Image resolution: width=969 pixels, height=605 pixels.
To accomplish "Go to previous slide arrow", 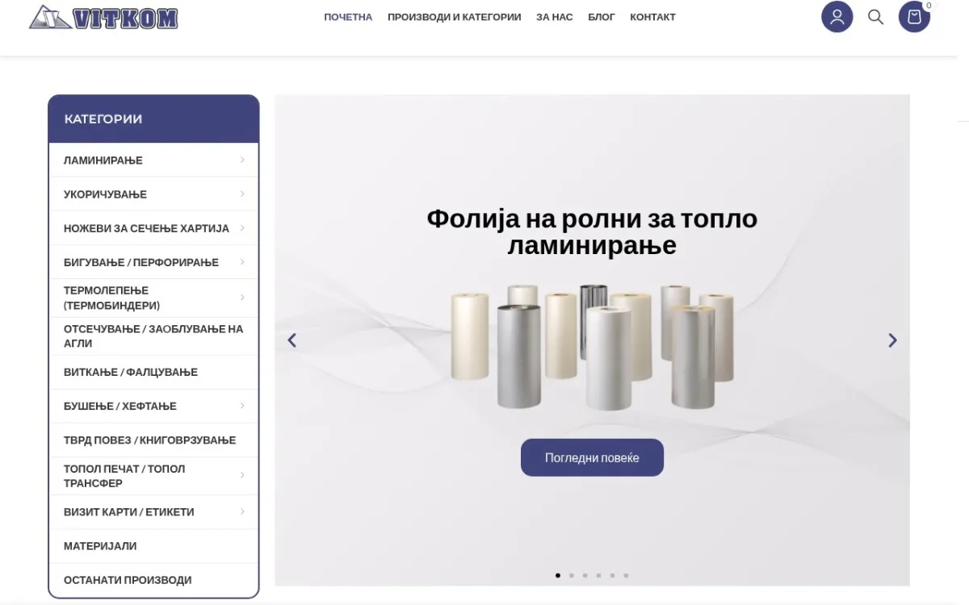I will pos(292,340).
